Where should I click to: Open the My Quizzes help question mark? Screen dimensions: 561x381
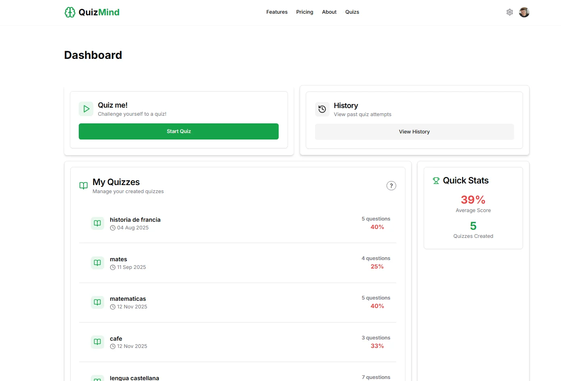pos(391,186)
